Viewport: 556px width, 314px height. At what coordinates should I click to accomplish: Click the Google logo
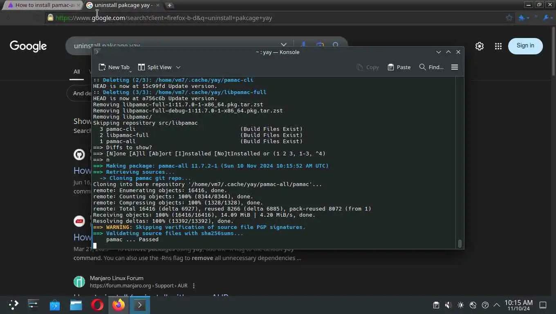(28, 46)
